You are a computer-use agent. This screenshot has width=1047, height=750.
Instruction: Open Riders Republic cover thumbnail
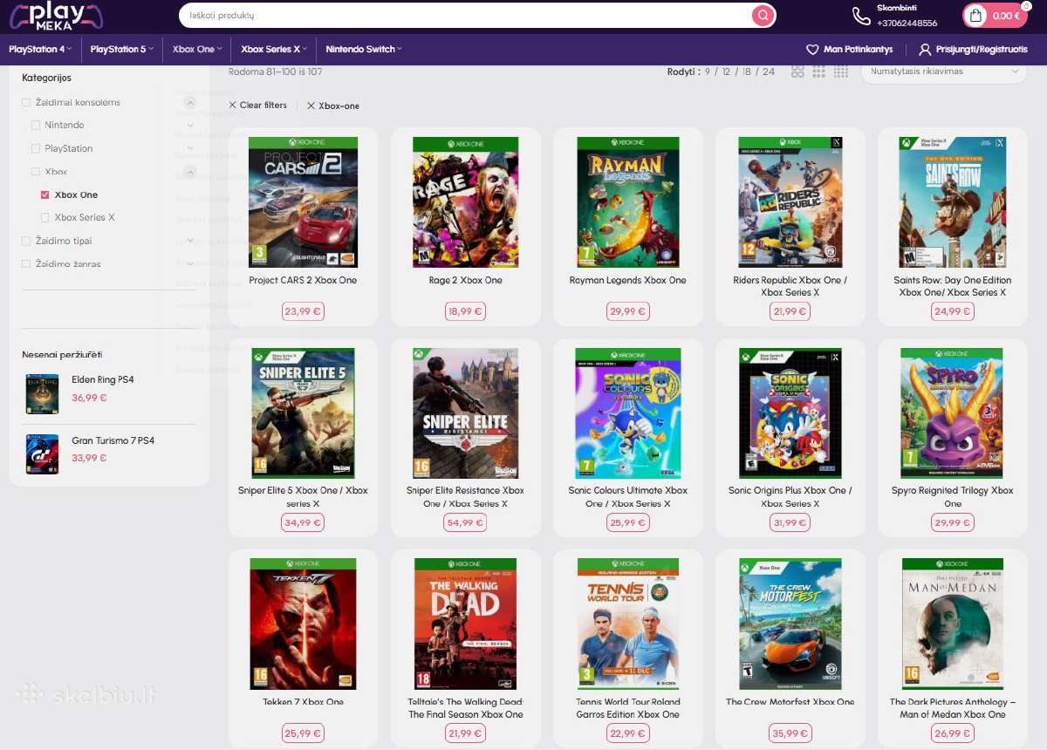[790, 202]
